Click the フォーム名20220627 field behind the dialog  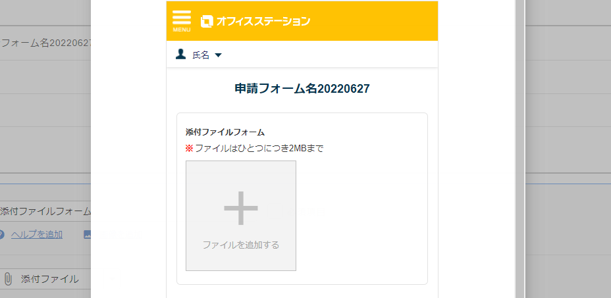[45, 43]
